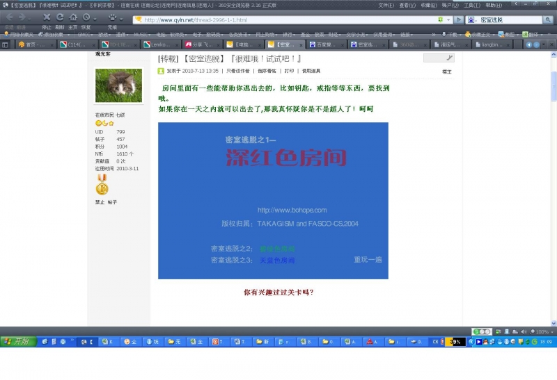Click the scrollbar down arrow
Image resolution: width=557 pixels, height=380 pixels.
554,323
